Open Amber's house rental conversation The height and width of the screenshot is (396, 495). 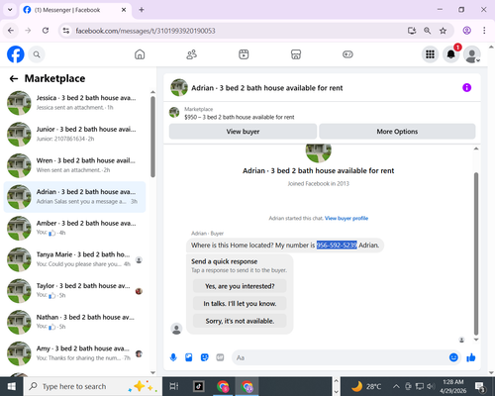tap(74, 228)
